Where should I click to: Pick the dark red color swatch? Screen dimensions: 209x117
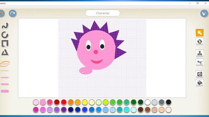point(57,102)
